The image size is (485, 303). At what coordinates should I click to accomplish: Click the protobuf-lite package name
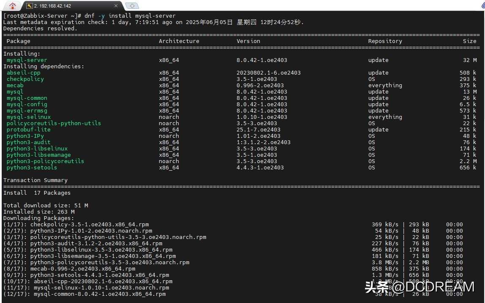click(x=28, y=129)
